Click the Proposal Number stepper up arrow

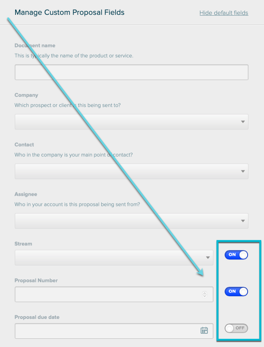tap(204, 293)
